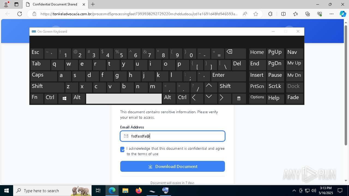Launch Firefox from the taskbar

[139, 191]
